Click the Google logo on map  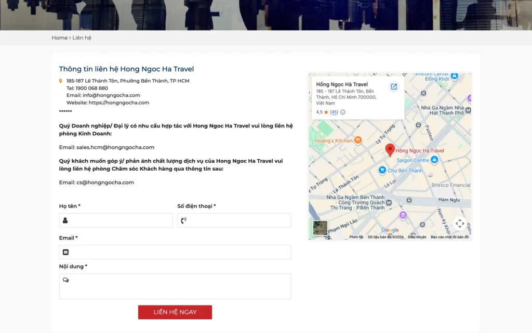pyautogui.click(x=390, y=230)
